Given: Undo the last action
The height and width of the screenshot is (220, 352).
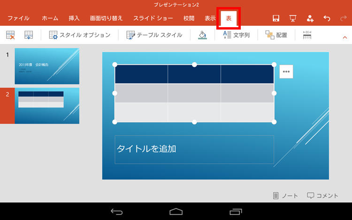Looking at the screenshot, I should pyautogui.click(x=327, y=19).
